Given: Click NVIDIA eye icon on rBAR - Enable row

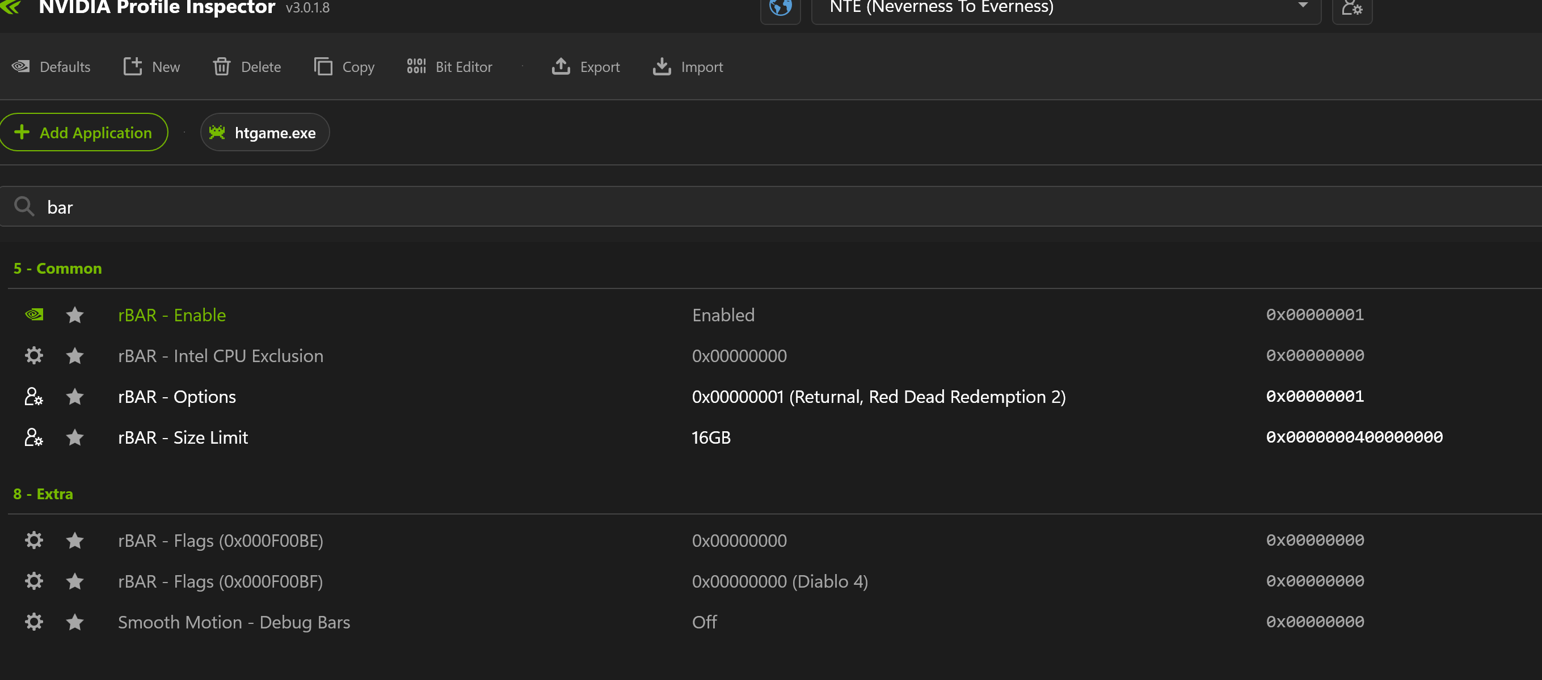Looking at the screenshot, I should tap(34, 314).
